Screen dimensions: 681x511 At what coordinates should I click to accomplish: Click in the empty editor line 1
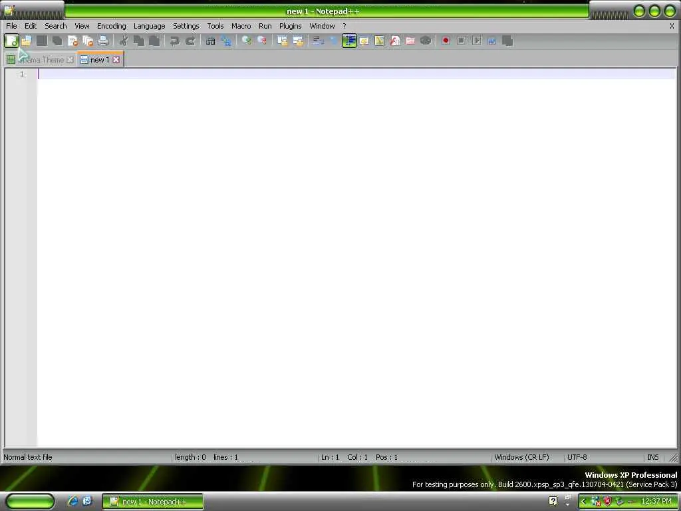coord(356,74)
